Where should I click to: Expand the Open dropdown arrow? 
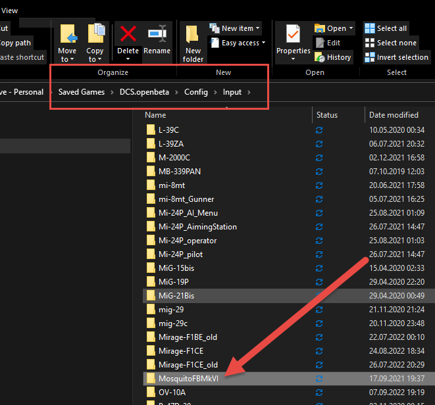pyautogui.click(x=351, y=28)
